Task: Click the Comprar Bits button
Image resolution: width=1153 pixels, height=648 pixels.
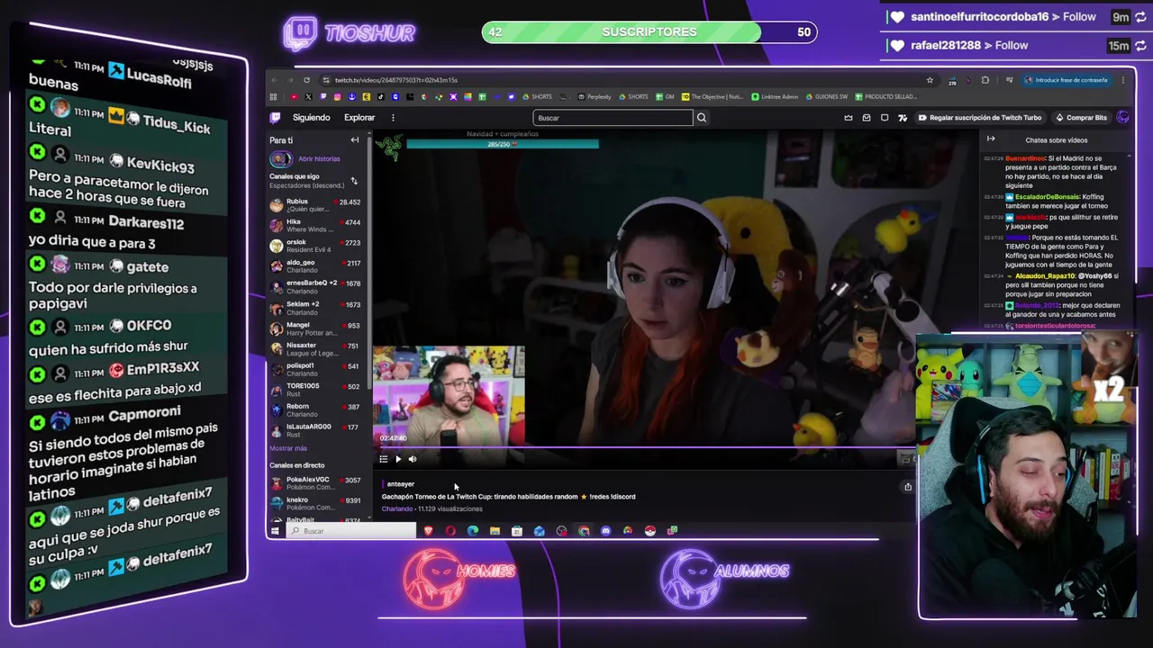Action: click(1080, 118)
